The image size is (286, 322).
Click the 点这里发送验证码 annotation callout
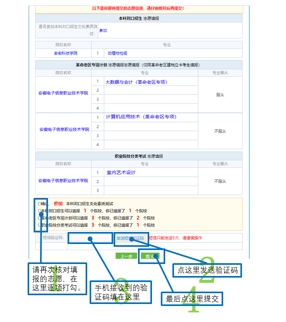[x=207, y=271]
